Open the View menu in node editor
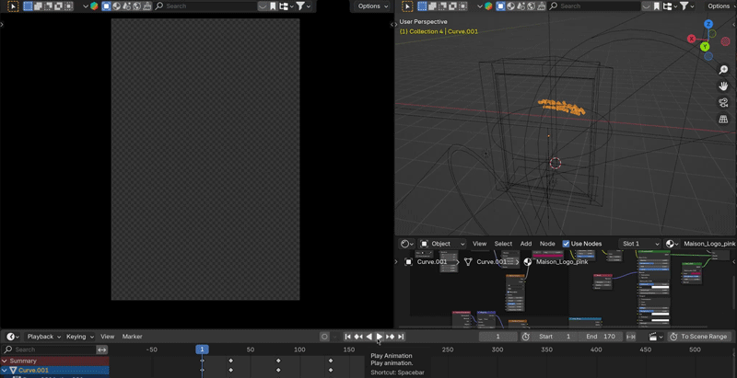 click(479, 244)
